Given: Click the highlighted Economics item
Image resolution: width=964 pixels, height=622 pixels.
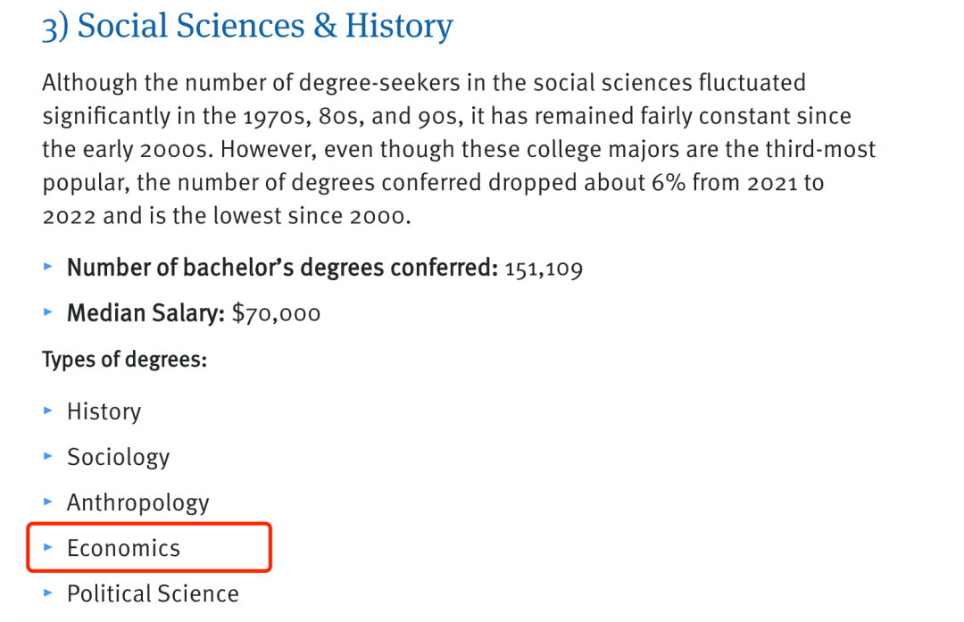Looking at the screenshot, I should pos(123,548).
